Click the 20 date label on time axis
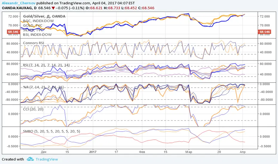 point(219,152)
